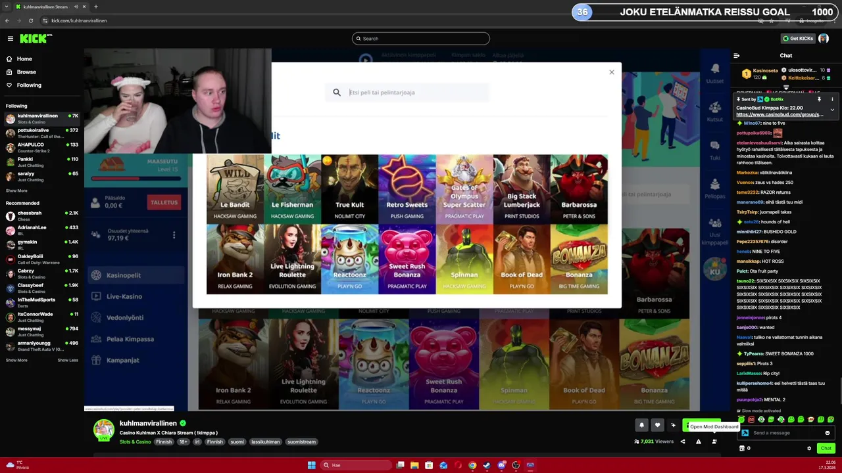Open the chessbrah recommended channel
Viewport: 842px width, 473px height.
[x=41, y=216]
